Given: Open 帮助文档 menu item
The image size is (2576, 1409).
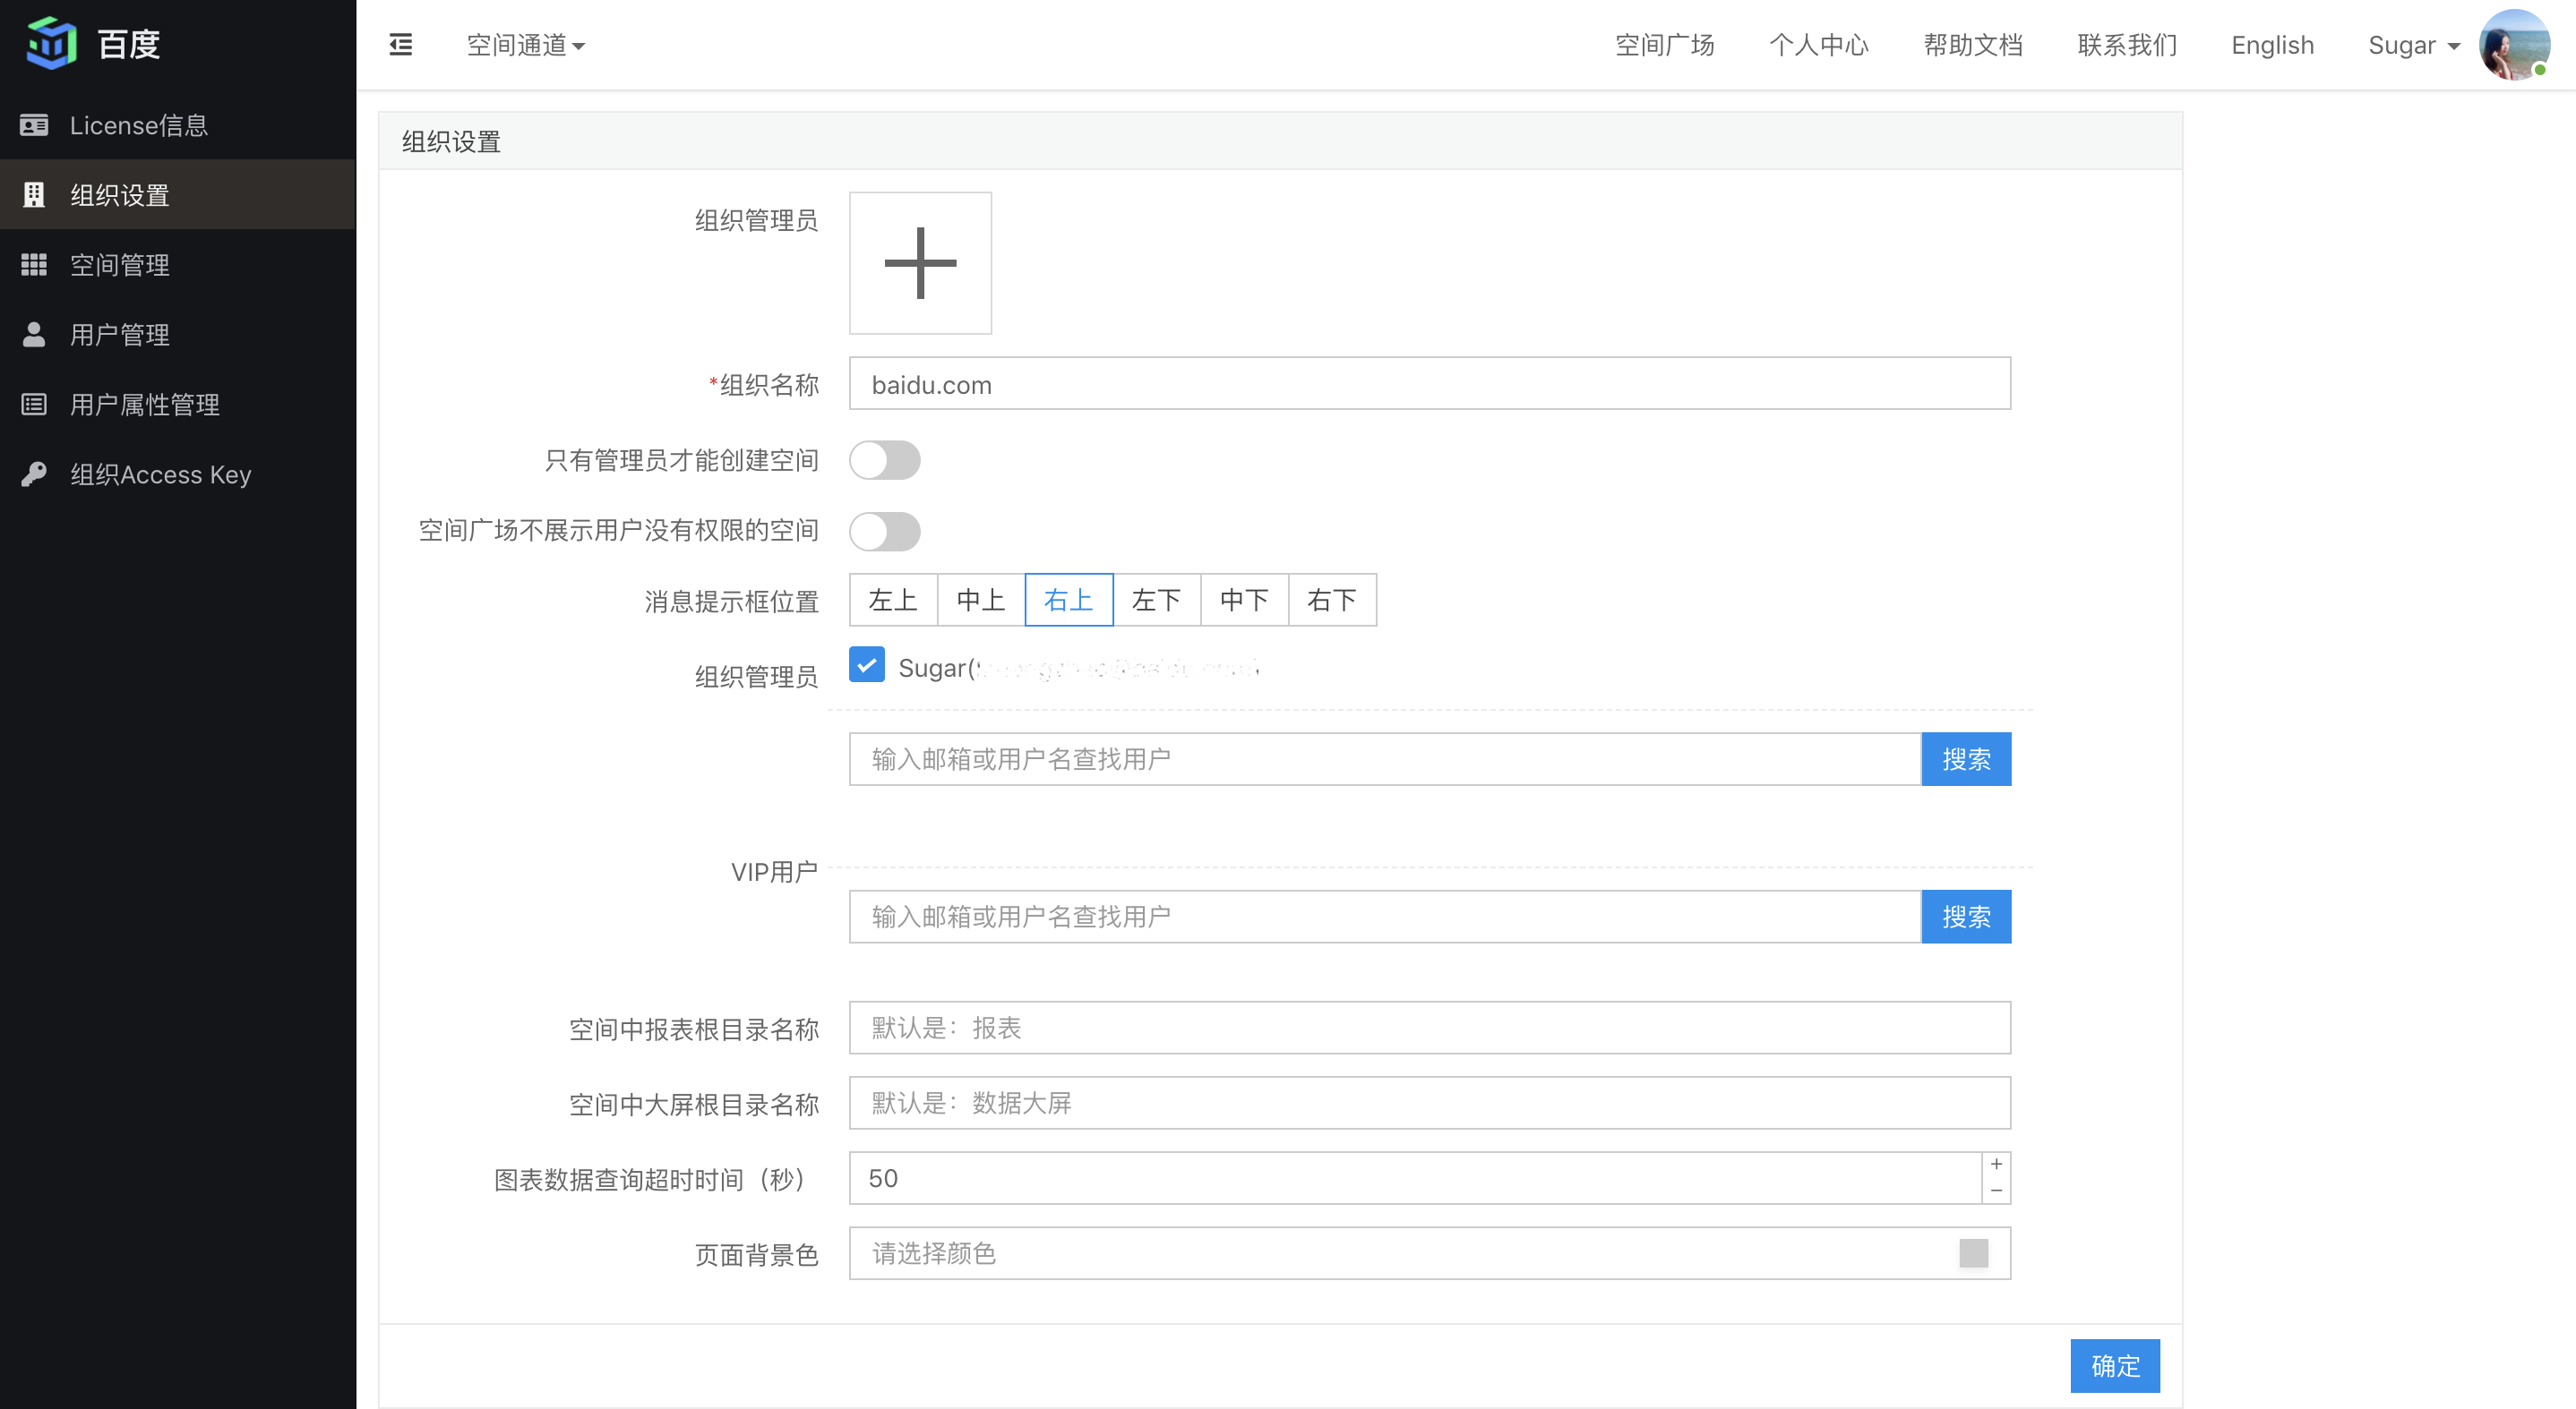Looking at the screenshot, I should (x=1977, y=45).
